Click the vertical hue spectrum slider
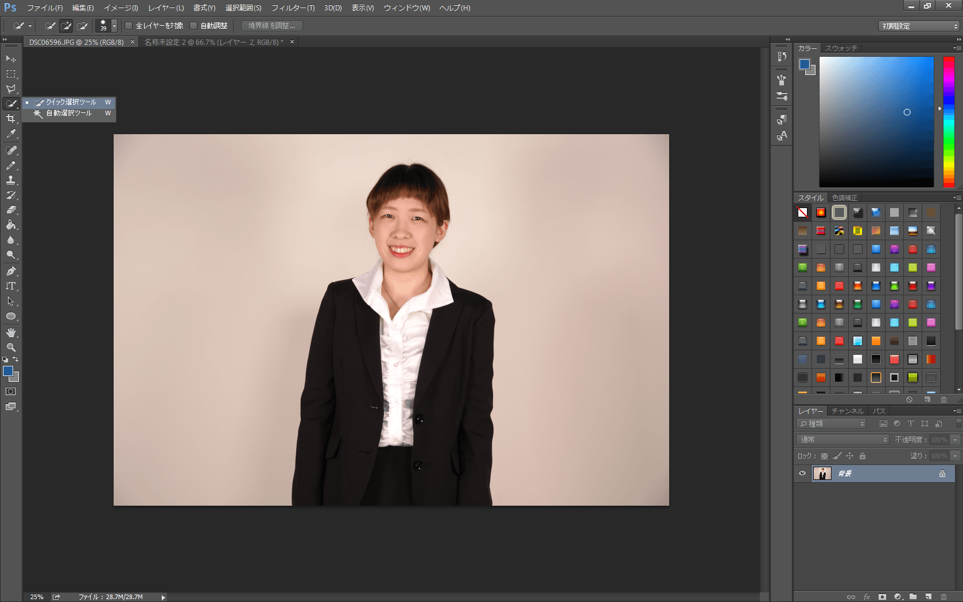This screenshot has width=963, height=602. pyautogui.click(x=949, y=122)
